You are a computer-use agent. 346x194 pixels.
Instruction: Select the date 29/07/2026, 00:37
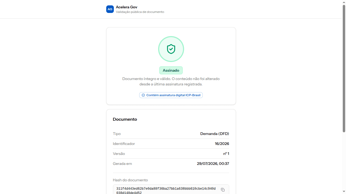tap(213, 164)
